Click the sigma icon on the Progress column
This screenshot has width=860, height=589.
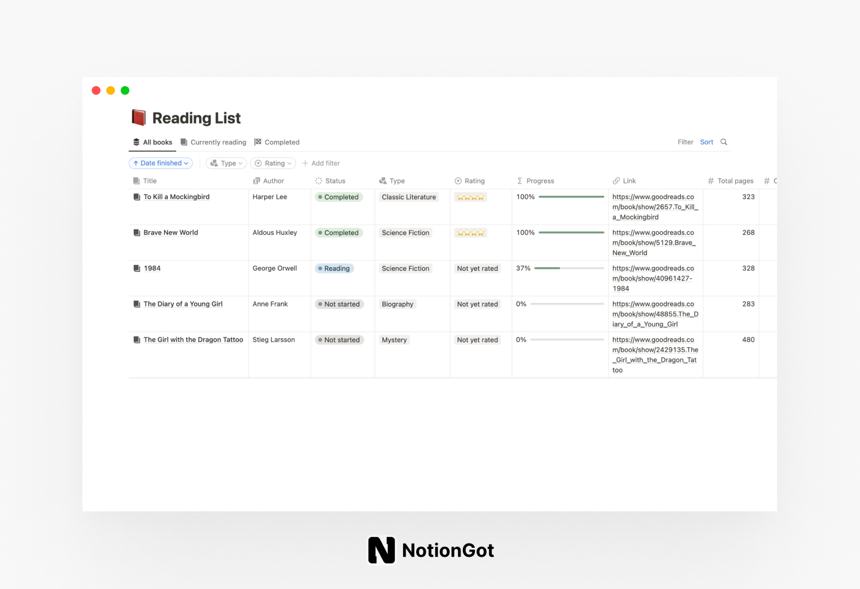coord(519,180)
